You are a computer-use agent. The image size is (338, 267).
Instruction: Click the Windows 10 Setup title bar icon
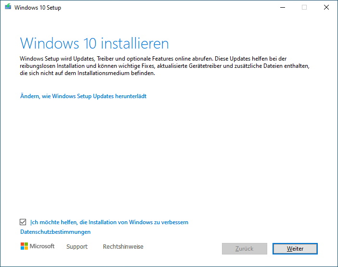[x=8, y=7]
